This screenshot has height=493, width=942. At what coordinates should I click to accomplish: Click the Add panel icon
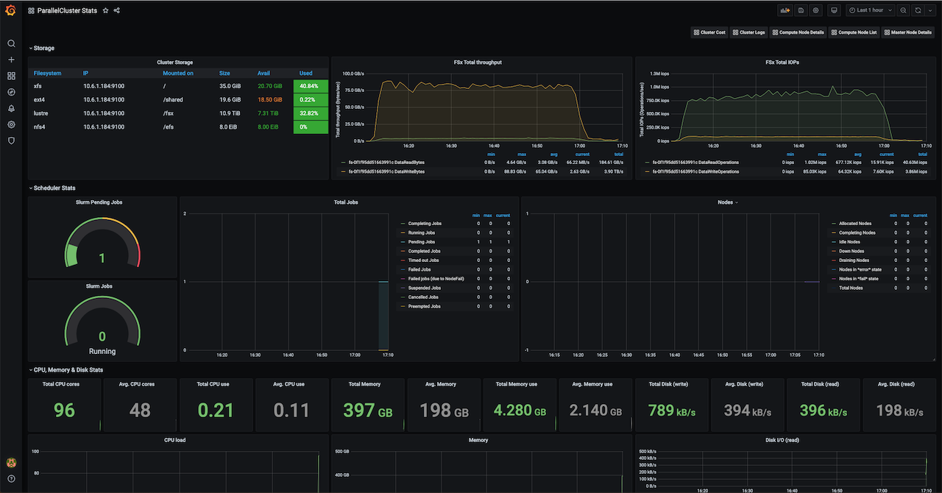[x=785, y=10]
